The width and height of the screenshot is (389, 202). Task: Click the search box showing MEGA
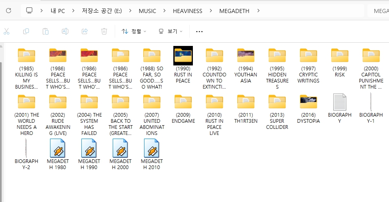378,11
